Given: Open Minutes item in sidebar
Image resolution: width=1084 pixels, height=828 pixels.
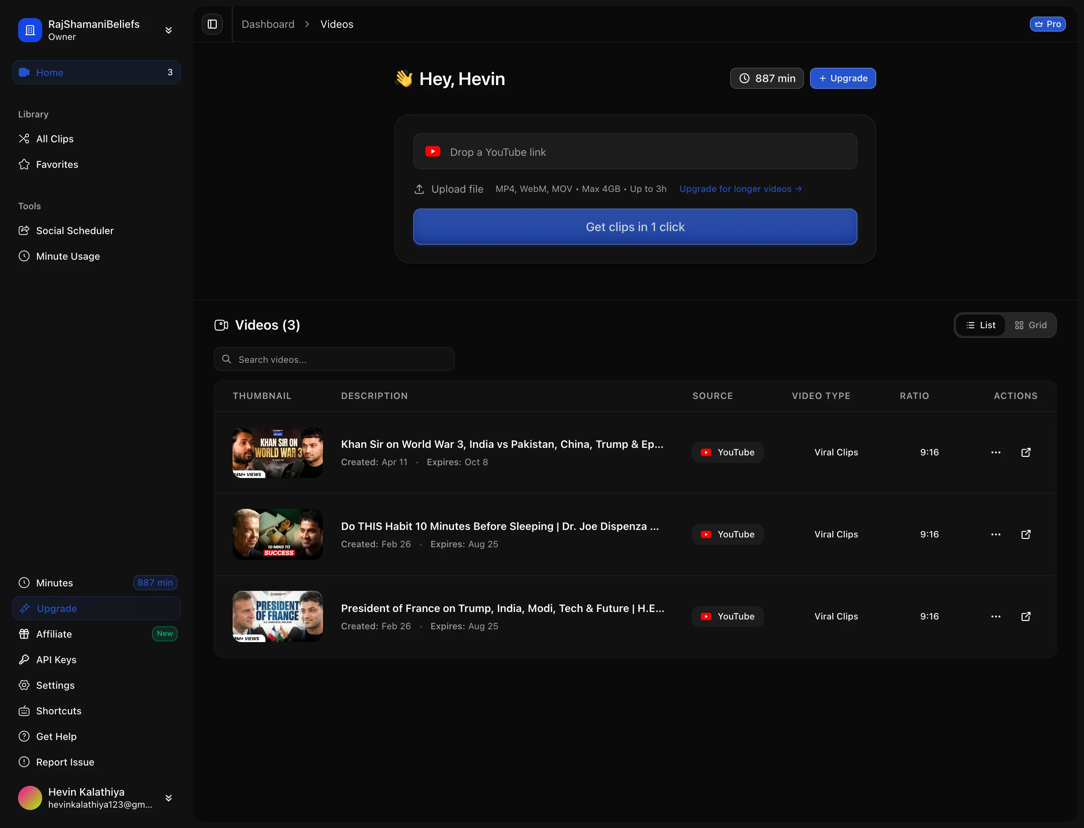Looking at the screenshot, I should pos(96,583).
